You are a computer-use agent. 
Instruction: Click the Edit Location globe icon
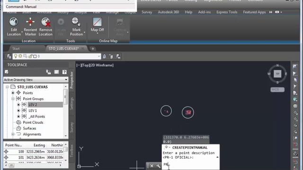(x=14, y=22)
